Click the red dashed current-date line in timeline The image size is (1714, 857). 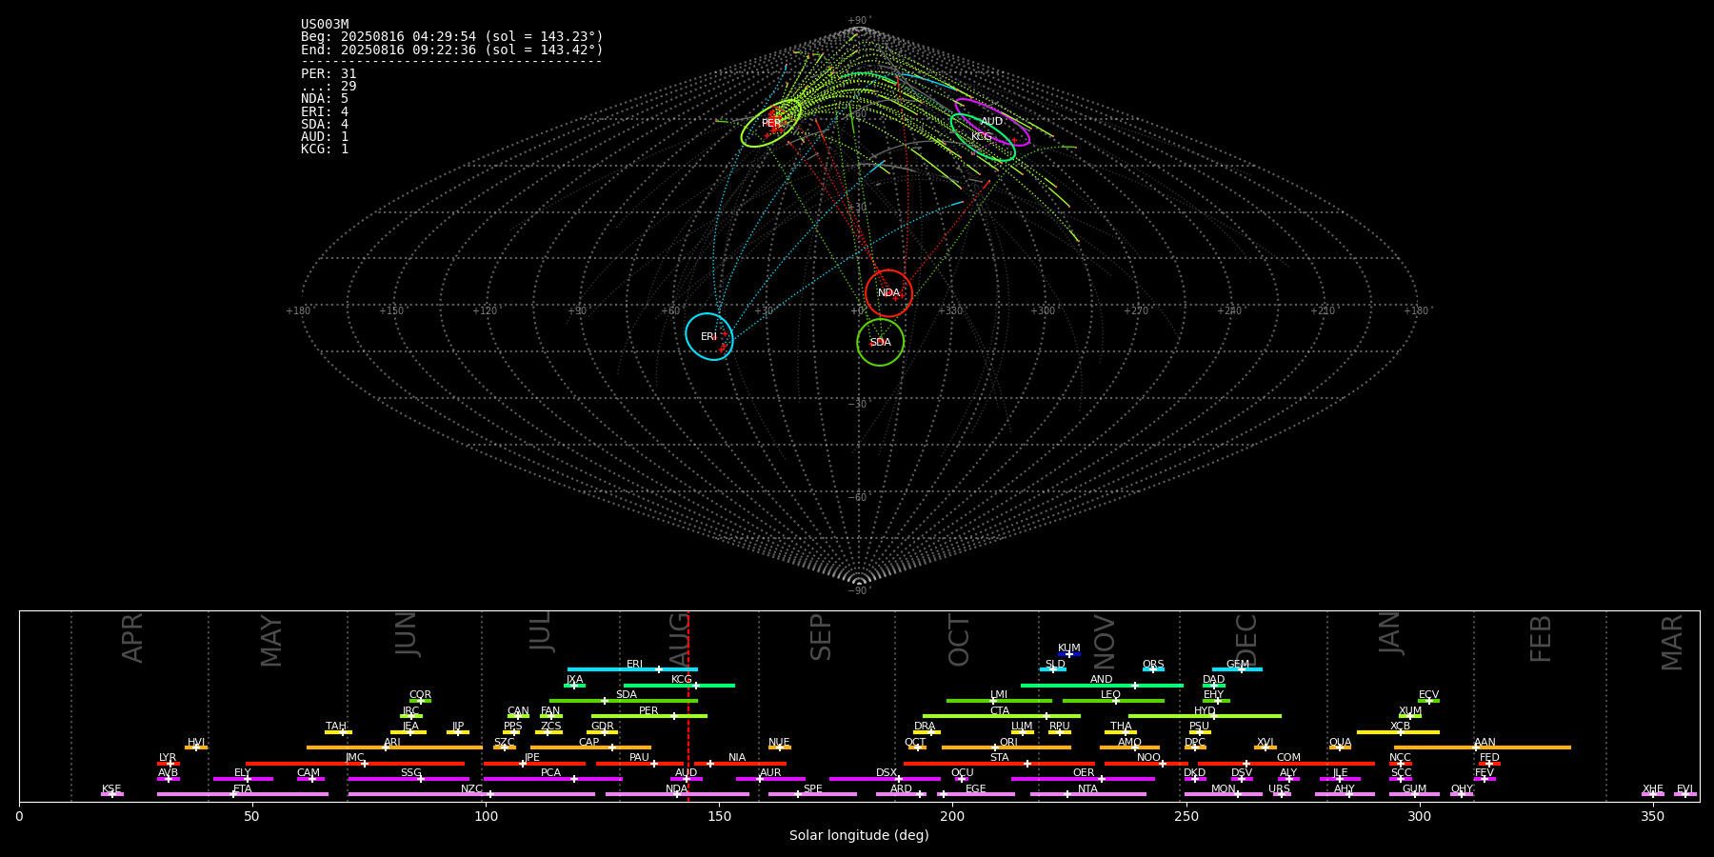tap(688, 706)
